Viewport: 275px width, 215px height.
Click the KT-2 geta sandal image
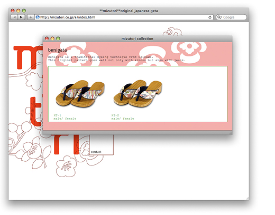click(x=138, y=93)
